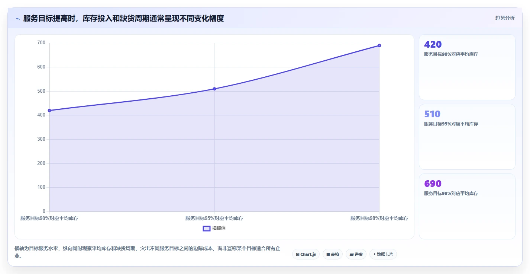Screen dimensions: 530x274
Task: Click the title 服务目标提高时 heading
Action: (x=123, y=18)
